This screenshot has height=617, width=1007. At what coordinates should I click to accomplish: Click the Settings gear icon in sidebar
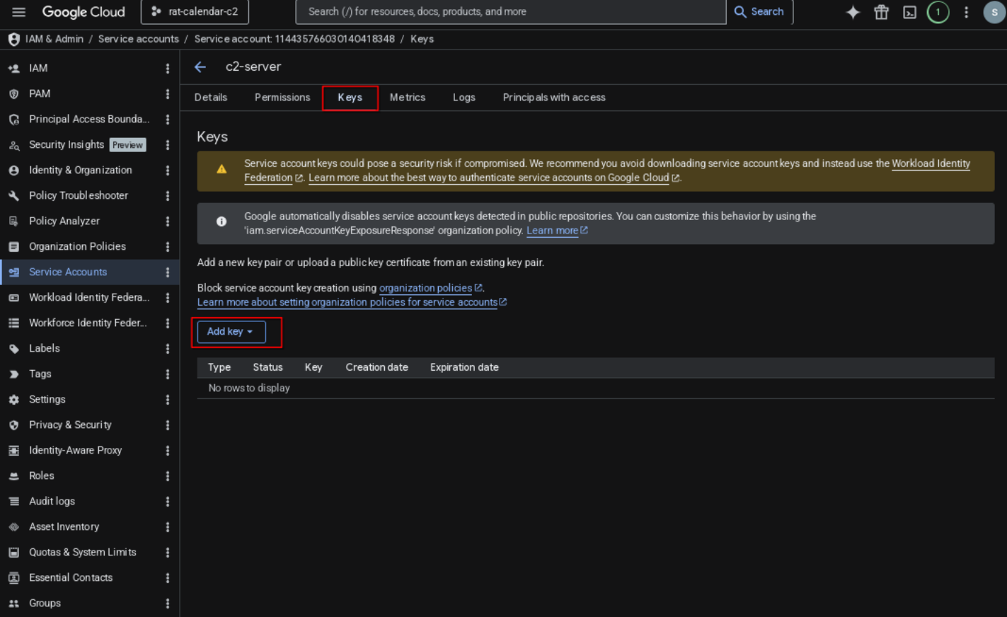13,400
